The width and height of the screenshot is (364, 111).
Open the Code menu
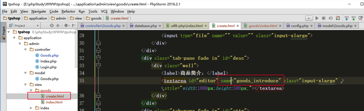tap(54, 11)
